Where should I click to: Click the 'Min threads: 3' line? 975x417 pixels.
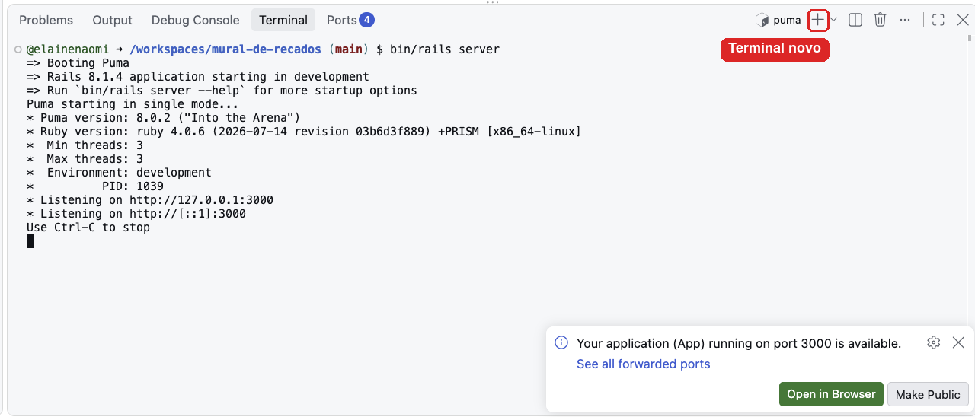point(85,145)
